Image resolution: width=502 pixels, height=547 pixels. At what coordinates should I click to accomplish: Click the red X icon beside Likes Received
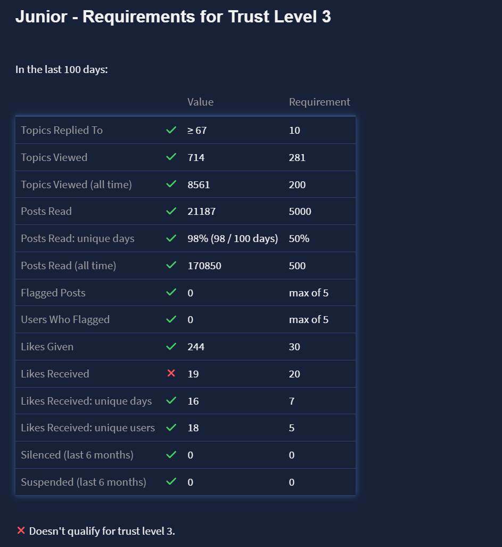tap(171, 374)
